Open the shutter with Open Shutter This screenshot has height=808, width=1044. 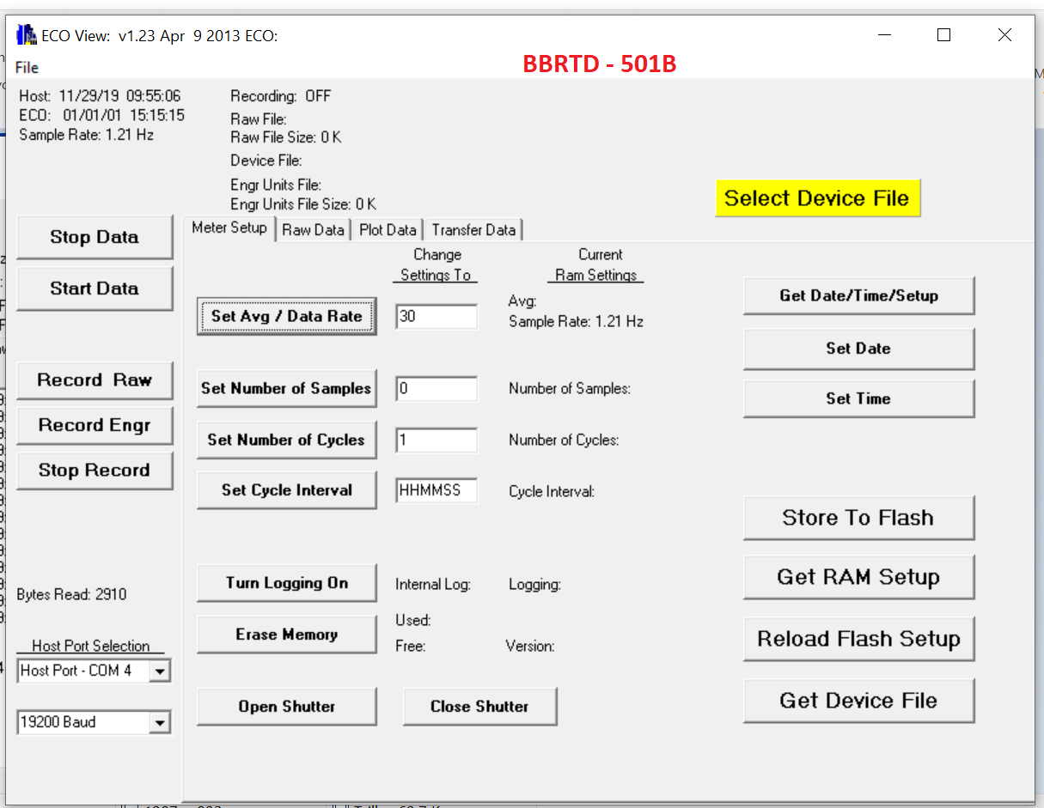pyautogui.click(x=286, y=707)
